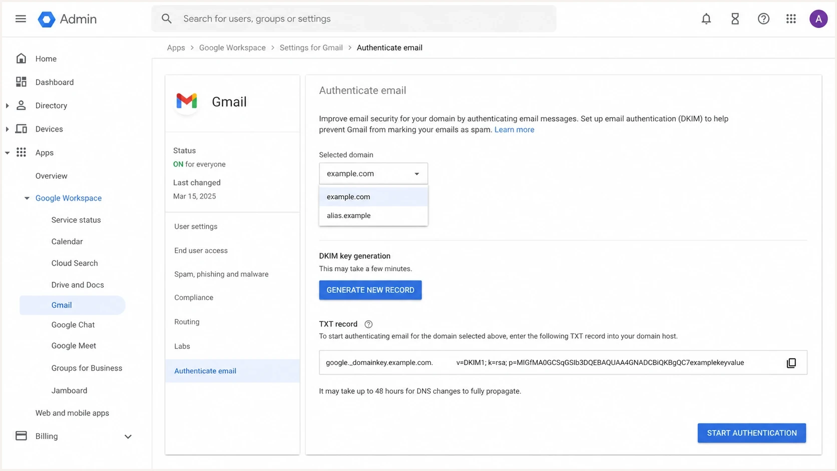The width and height of the screenshot is (837, 471).
Task: Open the Selected domain dropdown
Action: (373, 174)
